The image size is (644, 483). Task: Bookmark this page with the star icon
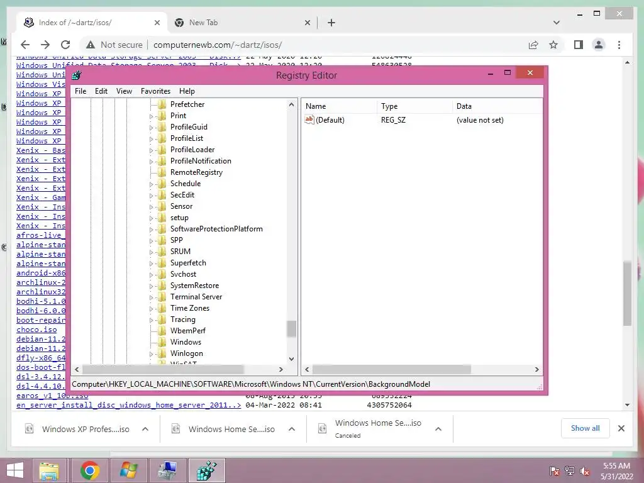pos(553,45)
